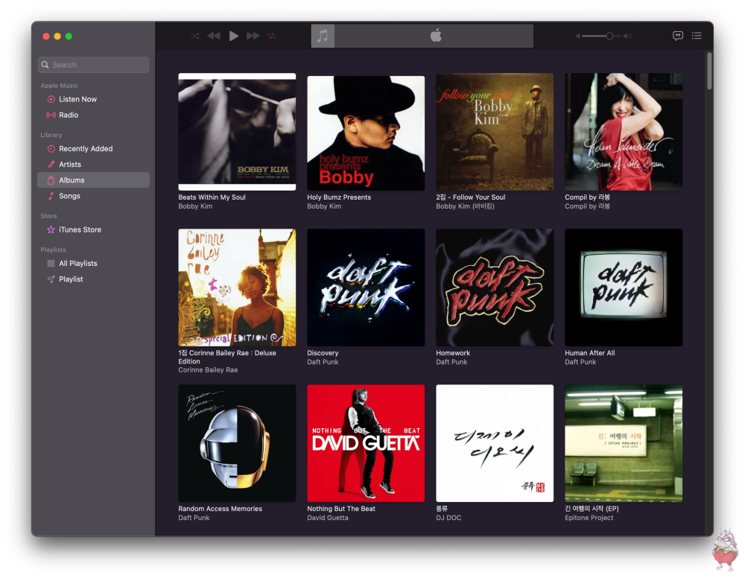Click the 'Human After All' title text
Viewport: 745px width, 578px height.
click(x=589, y=353)
